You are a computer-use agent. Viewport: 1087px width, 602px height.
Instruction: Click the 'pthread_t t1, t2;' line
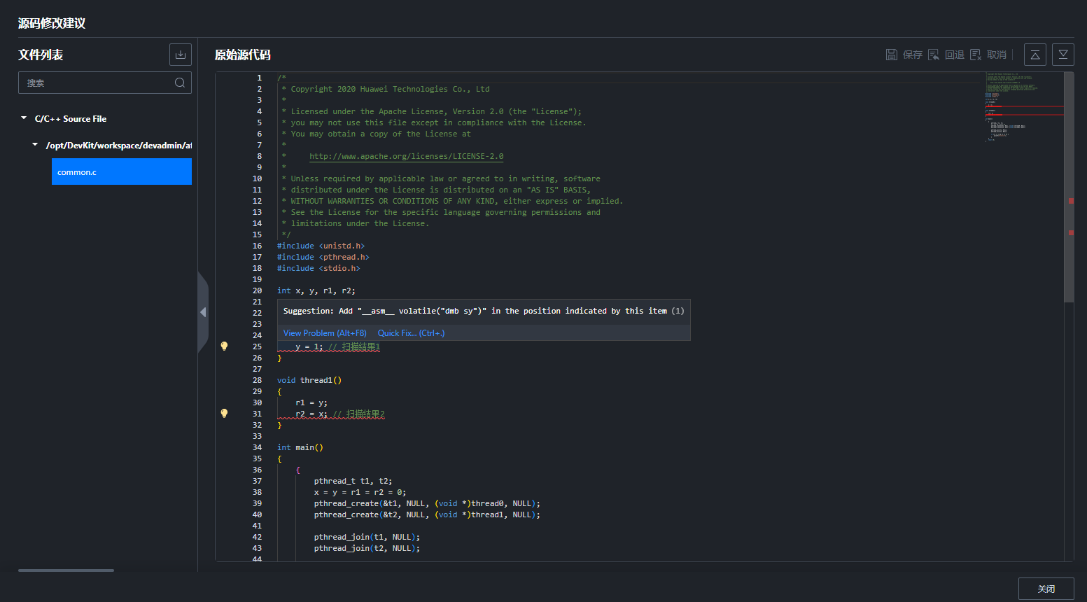pos(353,481)
